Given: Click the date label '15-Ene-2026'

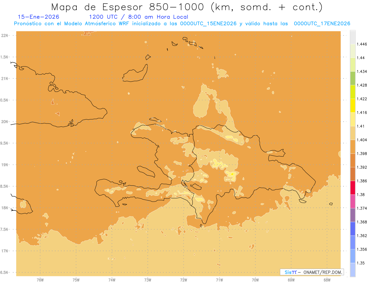Looking at the screenshot, I should point(39,17).
